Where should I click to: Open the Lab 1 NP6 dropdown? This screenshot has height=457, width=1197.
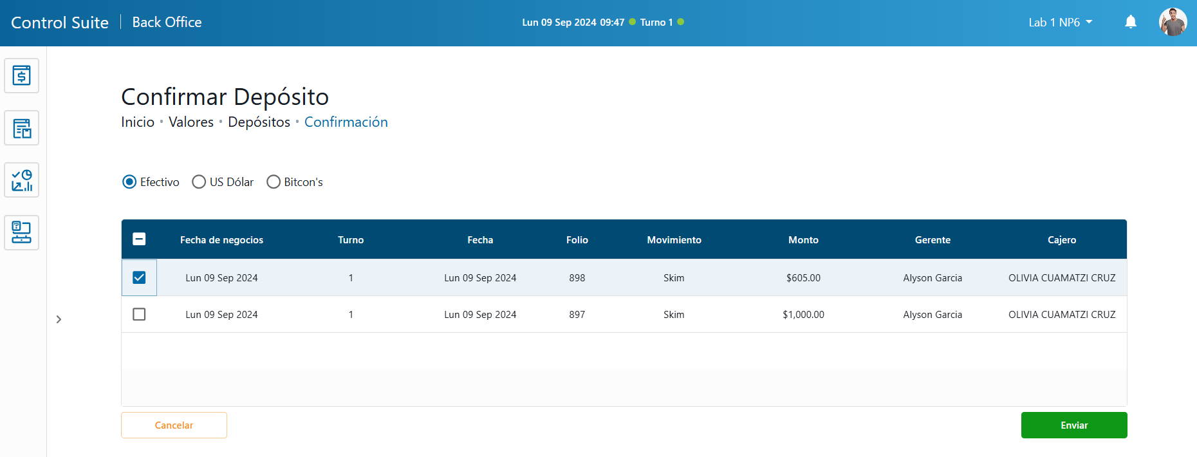(1060, 23)
